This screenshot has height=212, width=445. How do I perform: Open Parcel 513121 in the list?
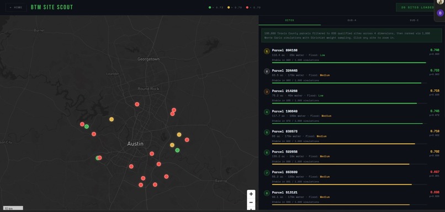tap(285, 193)
